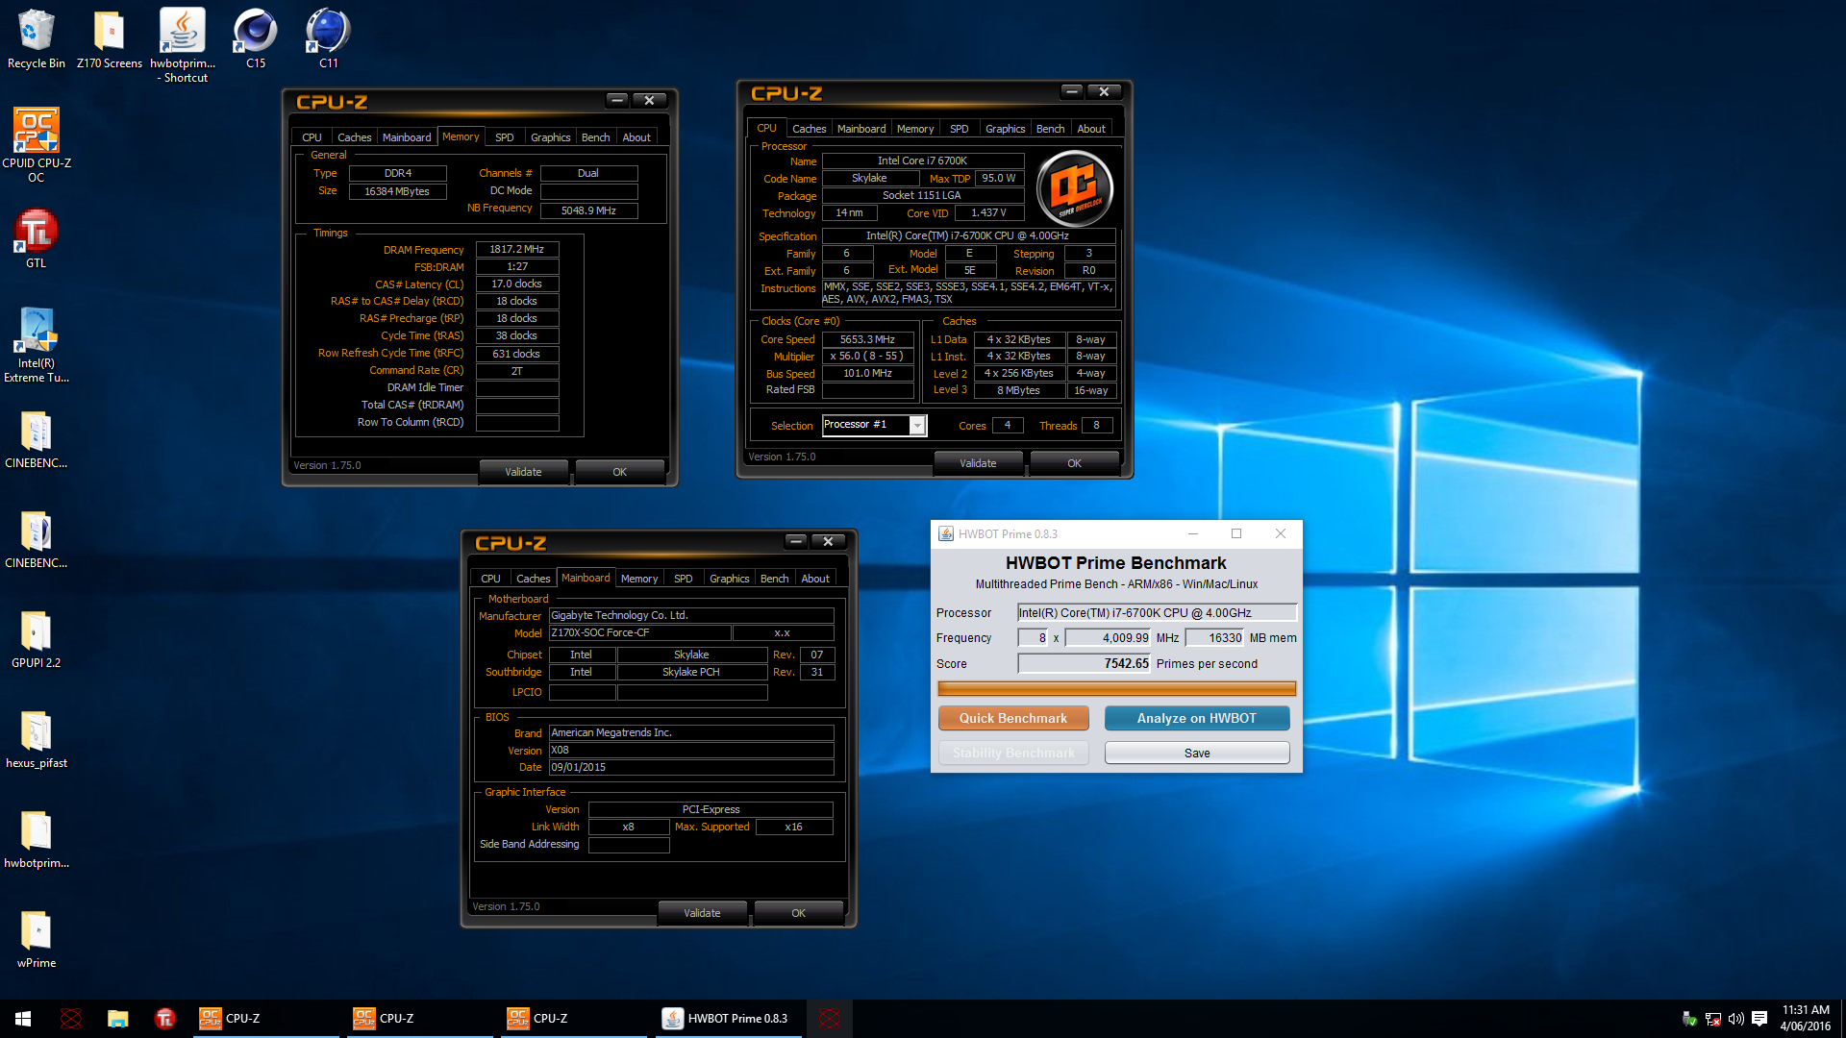Open the Windows Start menu
Viewport: 1846px width, 1038px height.
tap(23, 1019)
